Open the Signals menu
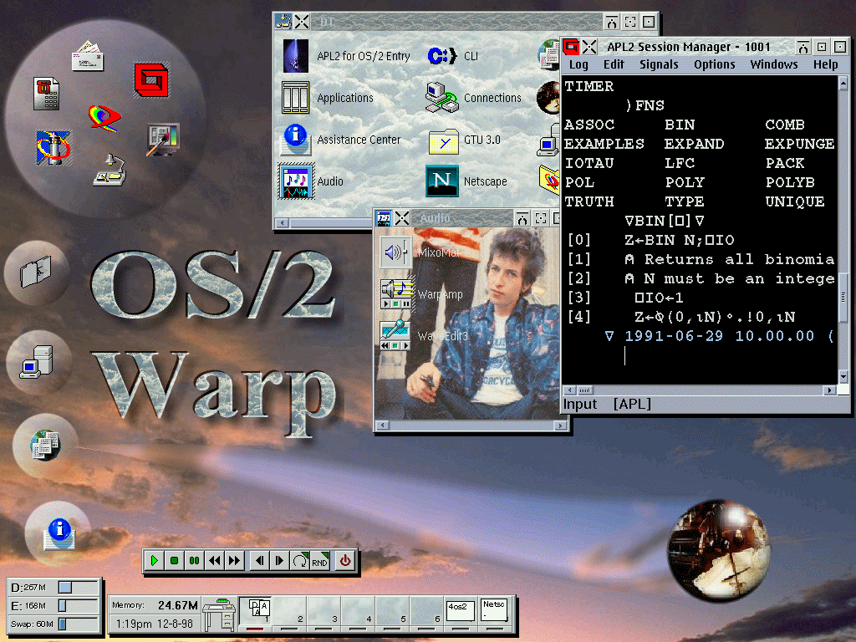This screenshot has height=642, width=856. pyautogui.click(x=659, y=64)
